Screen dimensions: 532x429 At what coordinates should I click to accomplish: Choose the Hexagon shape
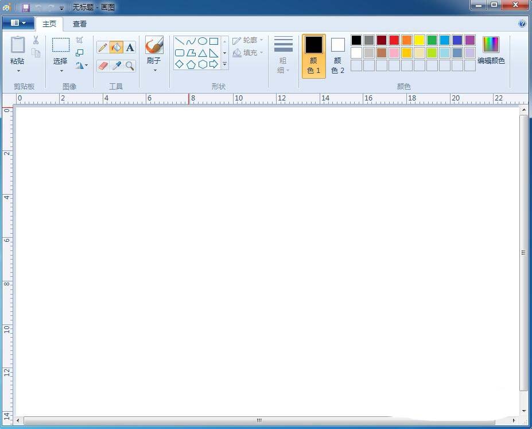tap(203, 64)
